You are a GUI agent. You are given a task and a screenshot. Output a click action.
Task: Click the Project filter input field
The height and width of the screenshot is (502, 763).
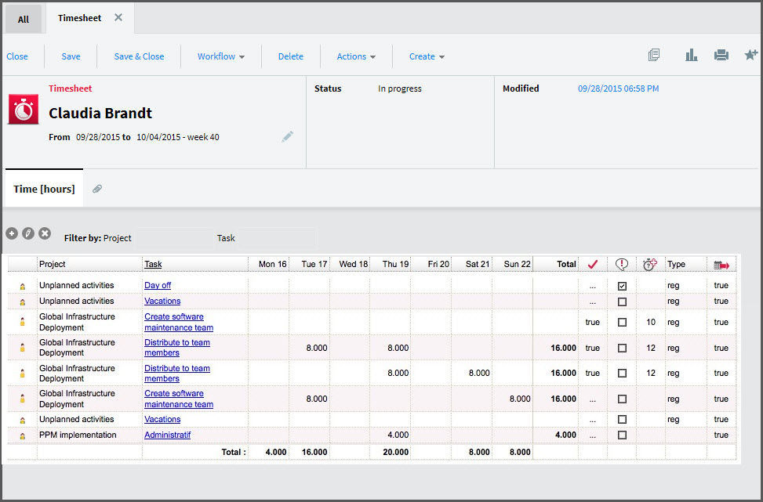click(174, 238)
